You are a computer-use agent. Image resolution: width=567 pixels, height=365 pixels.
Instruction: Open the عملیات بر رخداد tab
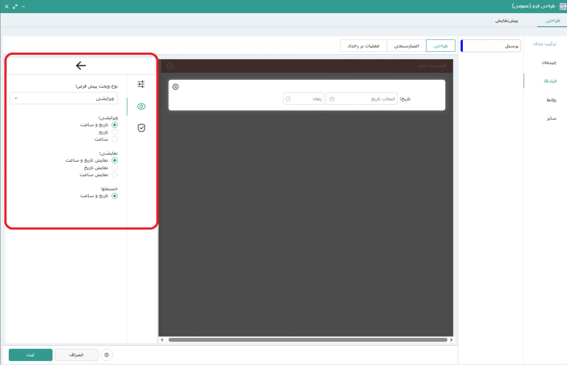click(363, 46)
